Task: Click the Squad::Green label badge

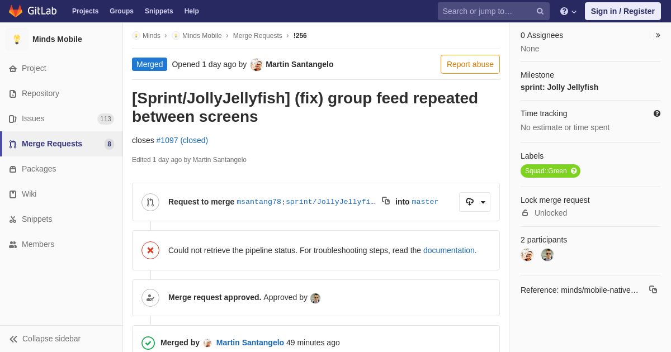Action: click(550, 171)
